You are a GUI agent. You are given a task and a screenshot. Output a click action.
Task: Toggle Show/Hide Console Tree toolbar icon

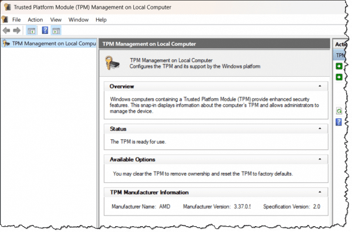coord(32,30)
